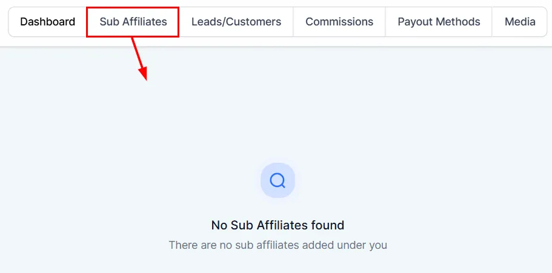Click the red-outlined Sub Affiliates label
Image resolution: width=552 pixels, height=273 pixels.
[x=133, y=22]
